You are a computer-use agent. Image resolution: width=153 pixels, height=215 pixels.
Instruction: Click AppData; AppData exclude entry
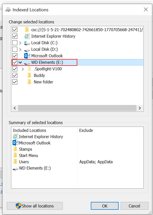[x=96, y=162]
